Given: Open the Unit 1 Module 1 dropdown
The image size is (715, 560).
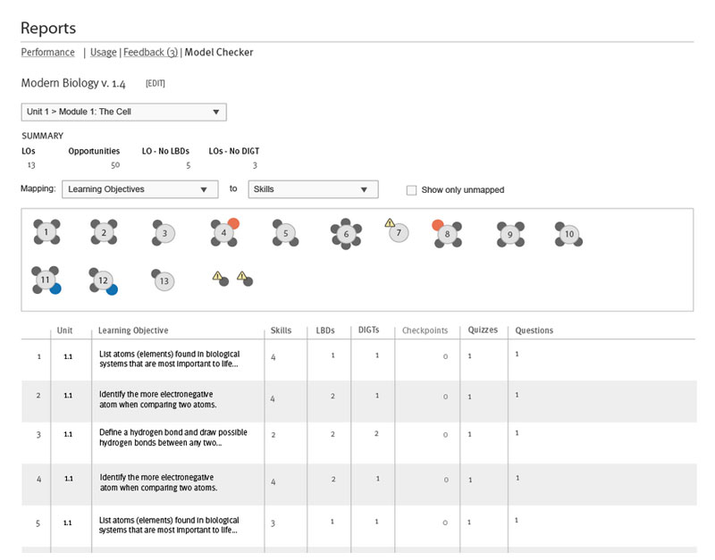Looking at the screenshot, I should [x=124, y=112].
